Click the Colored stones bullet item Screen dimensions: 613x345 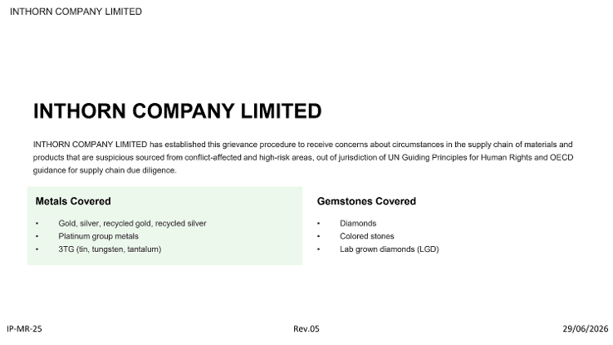366,236
